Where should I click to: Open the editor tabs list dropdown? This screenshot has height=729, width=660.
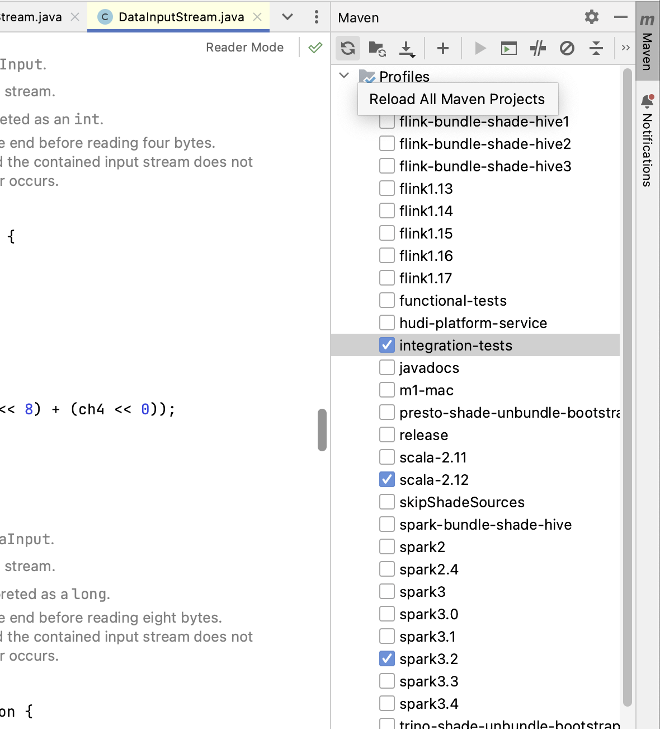pos(287,17)
